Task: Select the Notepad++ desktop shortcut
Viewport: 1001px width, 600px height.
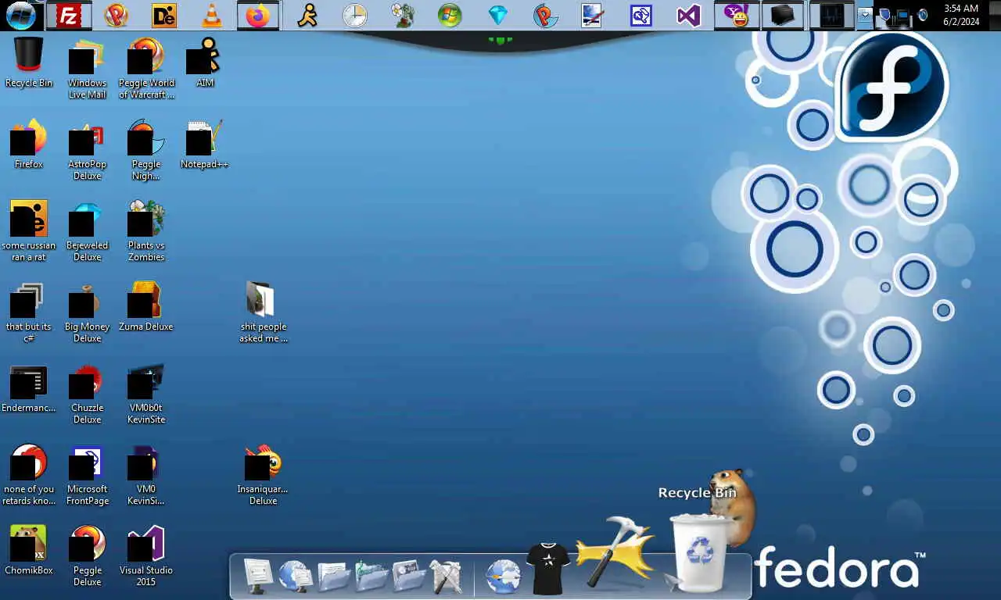Action: [204, 144]
